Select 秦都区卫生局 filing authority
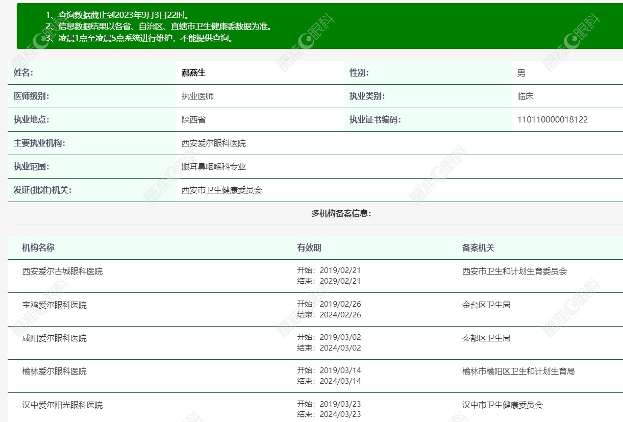Viewport: 623px width, 422px height. pyautogui.click(x=486, y=338)
